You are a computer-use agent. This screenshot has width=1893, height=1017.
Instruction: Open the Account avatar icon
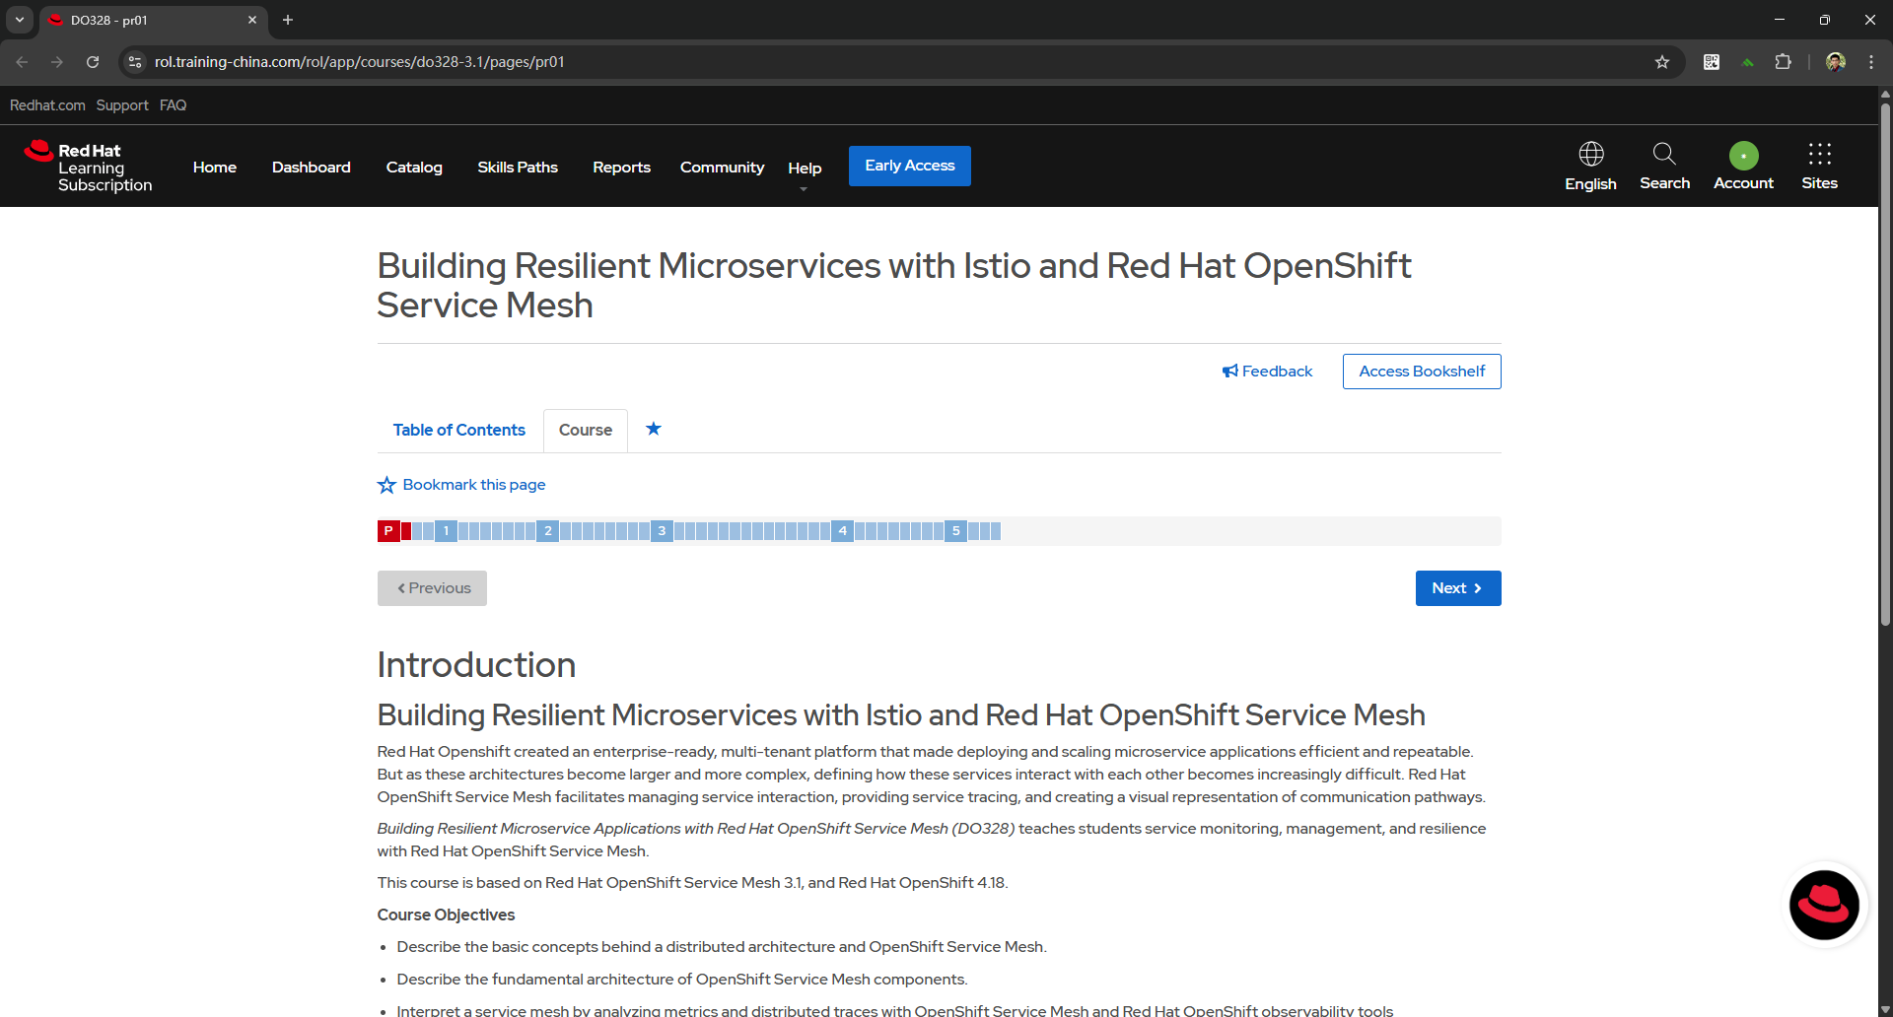tap(1743, 156)
